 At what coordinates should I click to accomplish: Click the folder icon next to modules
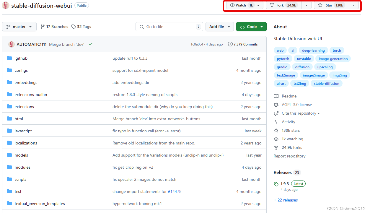[x=9, y=167]
